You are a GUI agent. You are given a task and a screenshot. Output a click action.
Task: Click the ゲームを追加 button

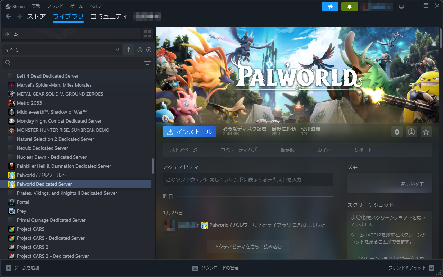[22, 268]
